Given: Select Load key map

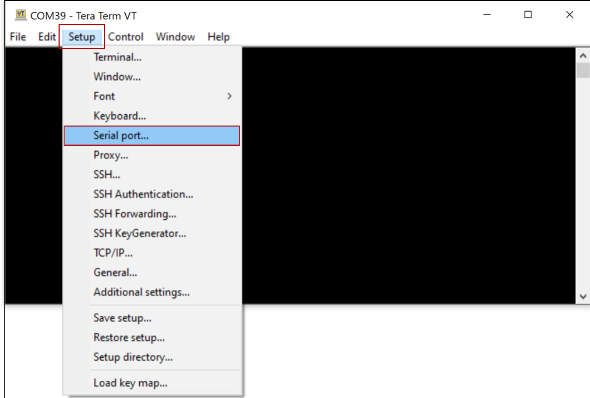Looking at the screenshot, I should pos(130,383).
